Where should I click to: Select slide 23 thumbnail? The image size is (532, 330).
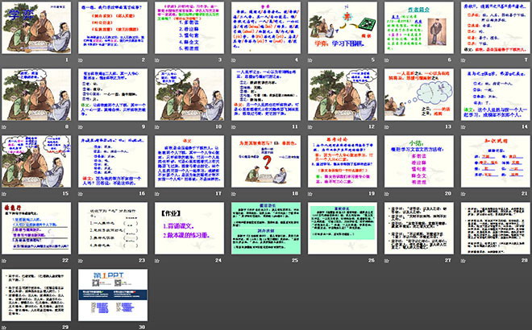point(113,229)
